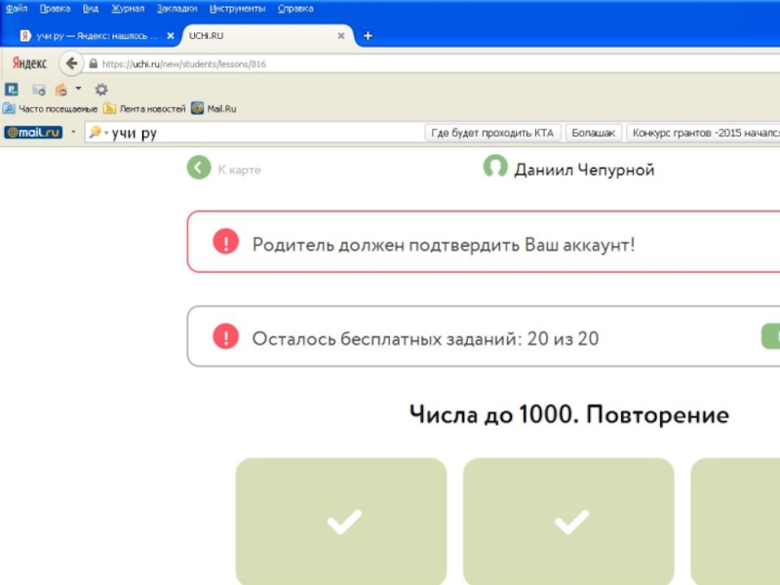Close the Яндекс search tab
Screen dimensions: 780x585
pos(170,36)
